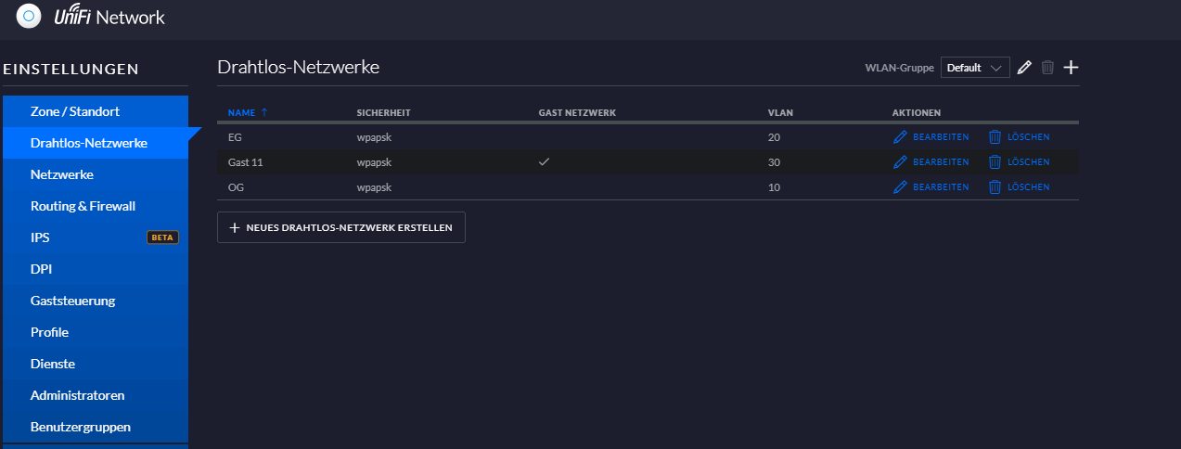Click Bearbeiten link for Gast 11
This screenshot has height=449, width=1181.
point(940,162)
